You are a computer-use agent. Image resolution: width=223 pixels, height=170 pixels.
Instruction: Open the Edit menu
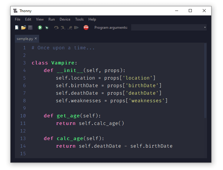point(28,19)
